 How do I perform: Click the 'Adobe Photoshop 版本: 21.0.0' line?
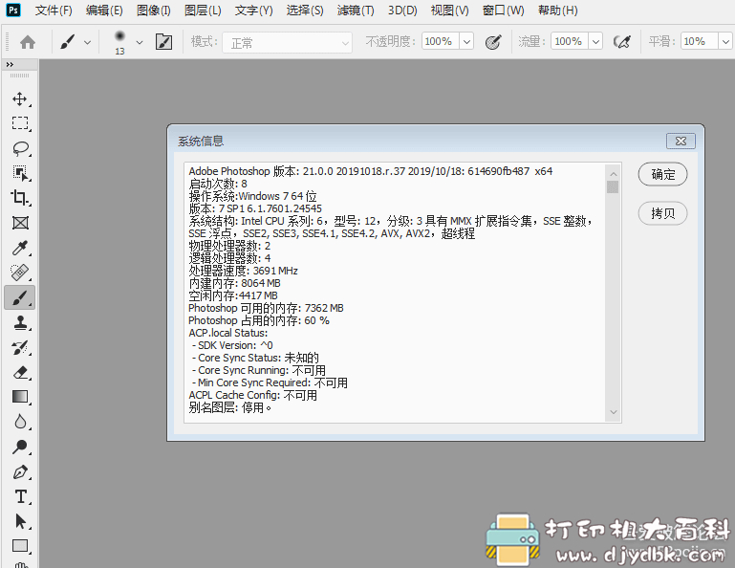[370, 171]
